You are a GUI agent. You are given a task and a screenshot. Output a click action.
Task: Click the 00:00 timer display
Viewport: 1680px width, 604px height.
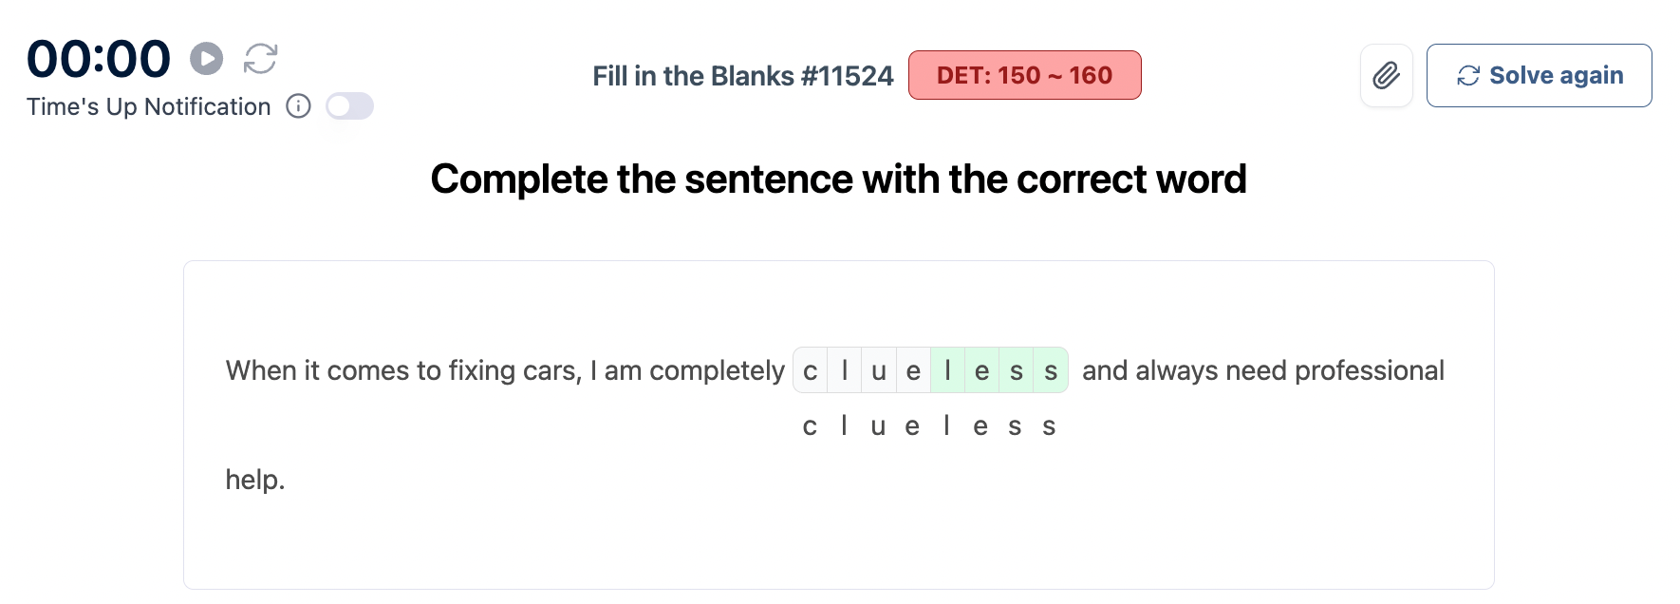99,59
